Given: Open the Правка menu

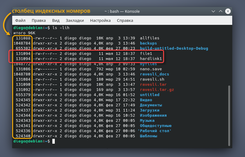Looking at the screenshot, I should [39, 21].
